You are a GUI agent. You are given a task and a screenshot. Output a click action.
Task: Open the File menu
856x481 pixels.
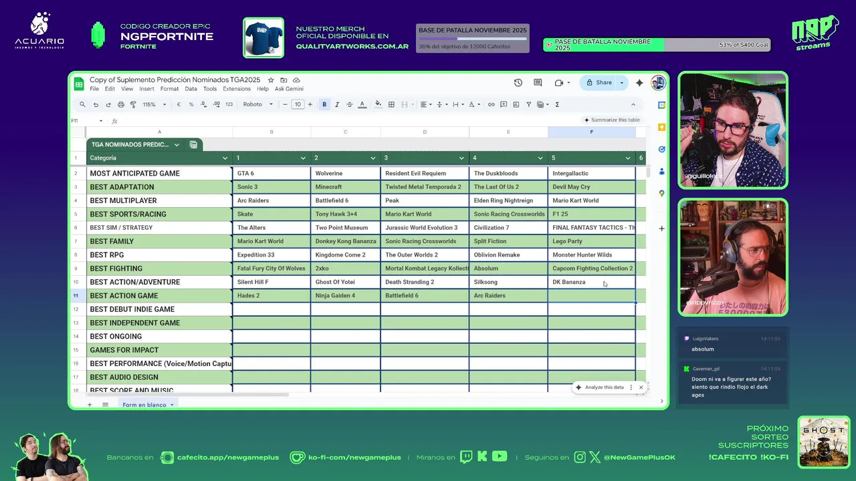point(94,89)
